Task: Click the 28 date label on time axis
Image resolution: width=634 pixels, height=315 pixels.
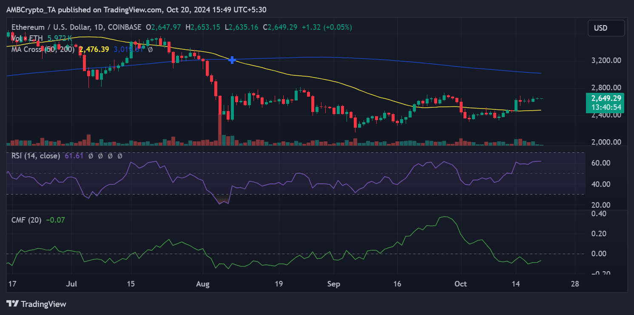Action: click(575, 284)
